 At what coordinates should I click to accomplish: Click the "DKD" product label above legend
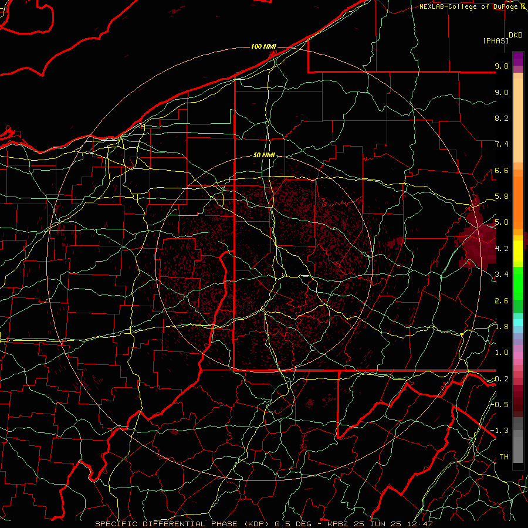[516, 35]
